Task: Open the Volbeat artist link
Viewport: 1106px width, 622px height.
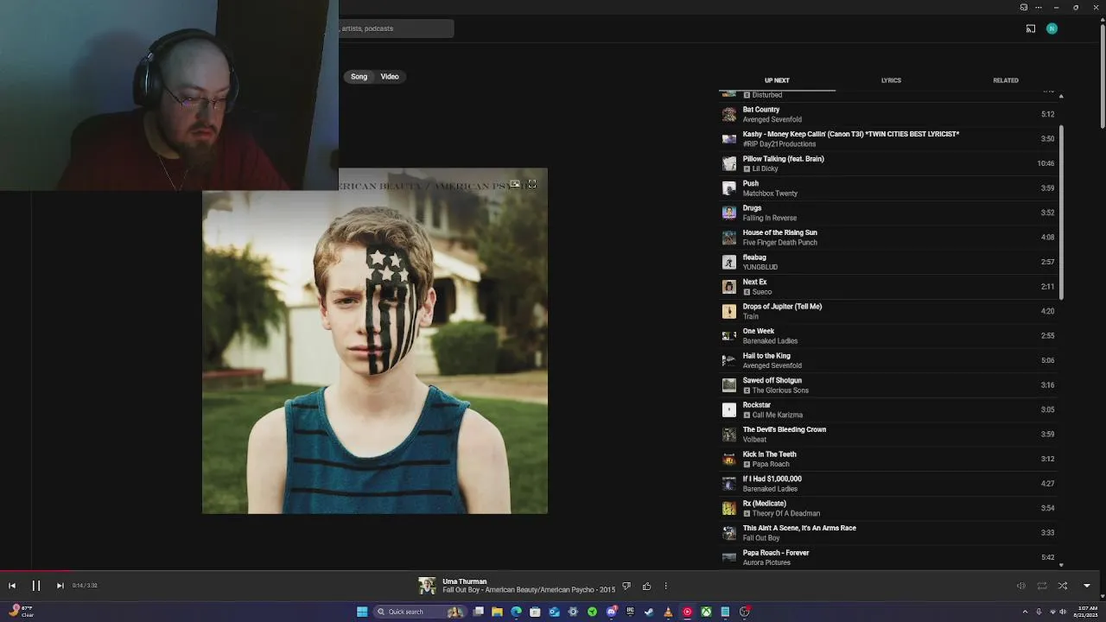Action: 754,440
